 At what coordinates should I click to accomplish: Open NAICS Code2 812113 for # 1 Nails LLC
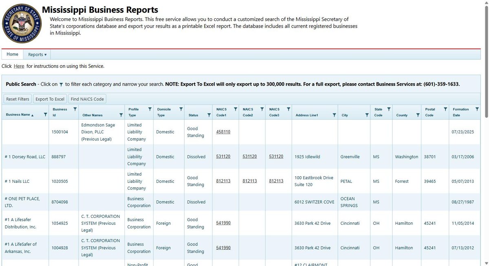coord(250,181)
